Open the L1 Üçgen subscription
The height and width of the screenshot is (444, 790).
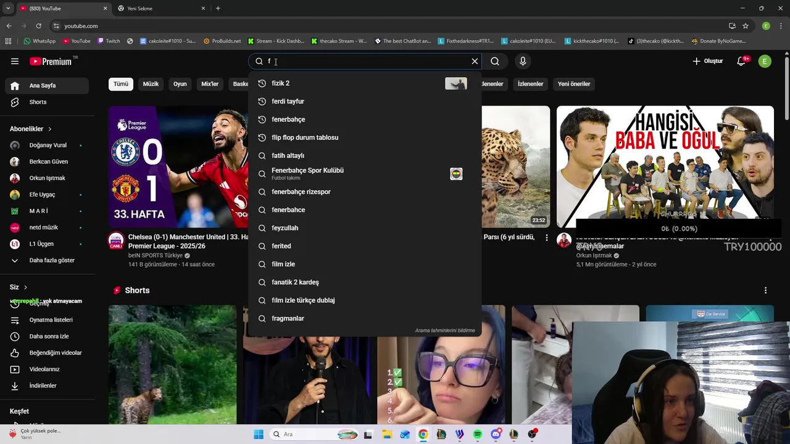[47, 244]
